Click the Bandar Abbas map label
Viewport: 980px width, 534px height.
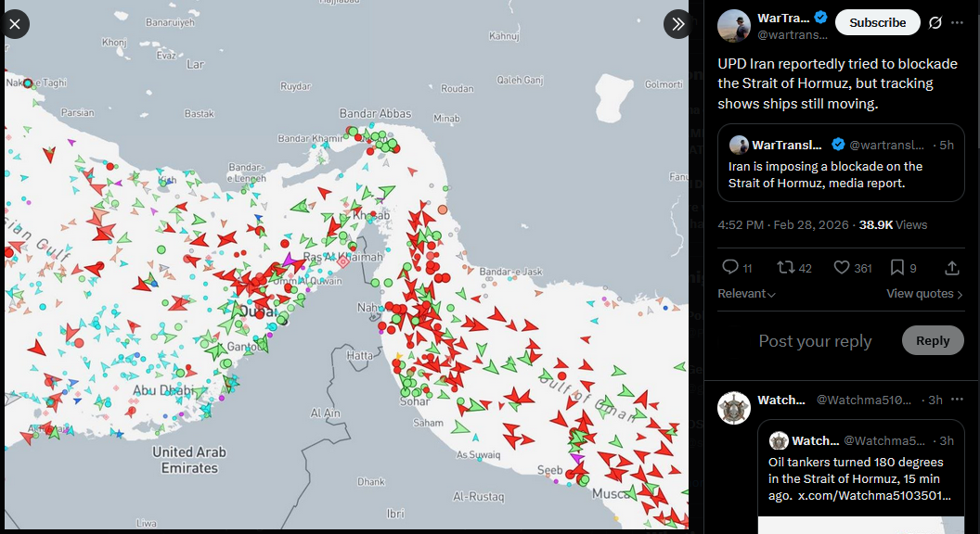(375, 113)
